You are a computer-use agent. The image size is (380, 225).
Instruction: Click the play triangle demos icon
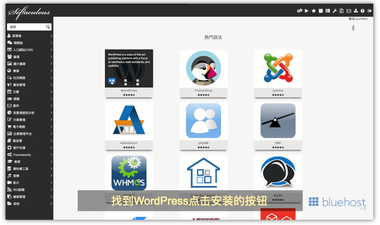(x=307, y=11)
